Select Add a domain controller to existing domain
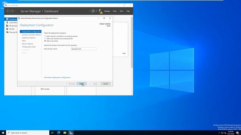 point(45,36)
